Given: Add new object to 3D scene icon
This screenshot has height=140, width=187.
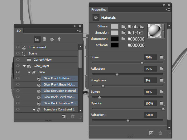Looking at the screenshot, I should coord(64,116).
